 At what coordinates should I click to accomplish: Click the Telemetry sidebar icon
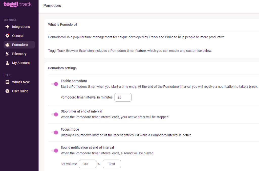point(7,54)
